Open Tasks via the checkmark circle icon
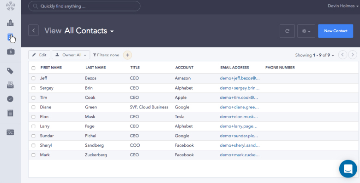Image resolution: width=360 pixels, height=183 pixels. (10, 99)
